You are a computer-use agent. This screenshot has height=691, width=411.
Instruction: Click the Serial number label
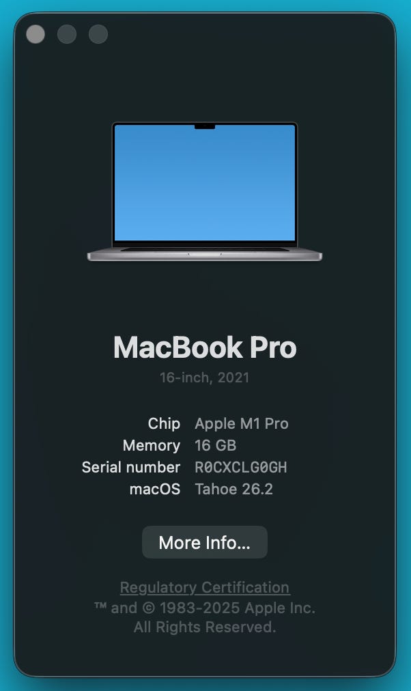[131, 467]
